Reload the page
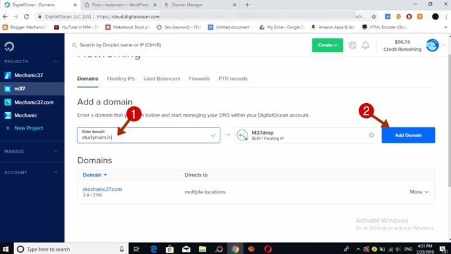This screenshot has width=451, height=254. tap(26, 17)
